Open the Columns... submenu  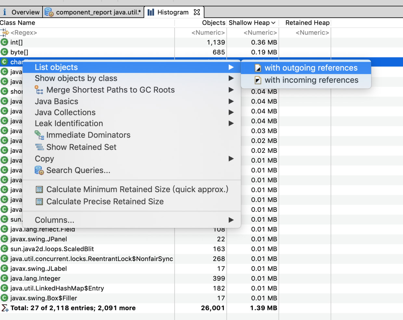(132, 220)
